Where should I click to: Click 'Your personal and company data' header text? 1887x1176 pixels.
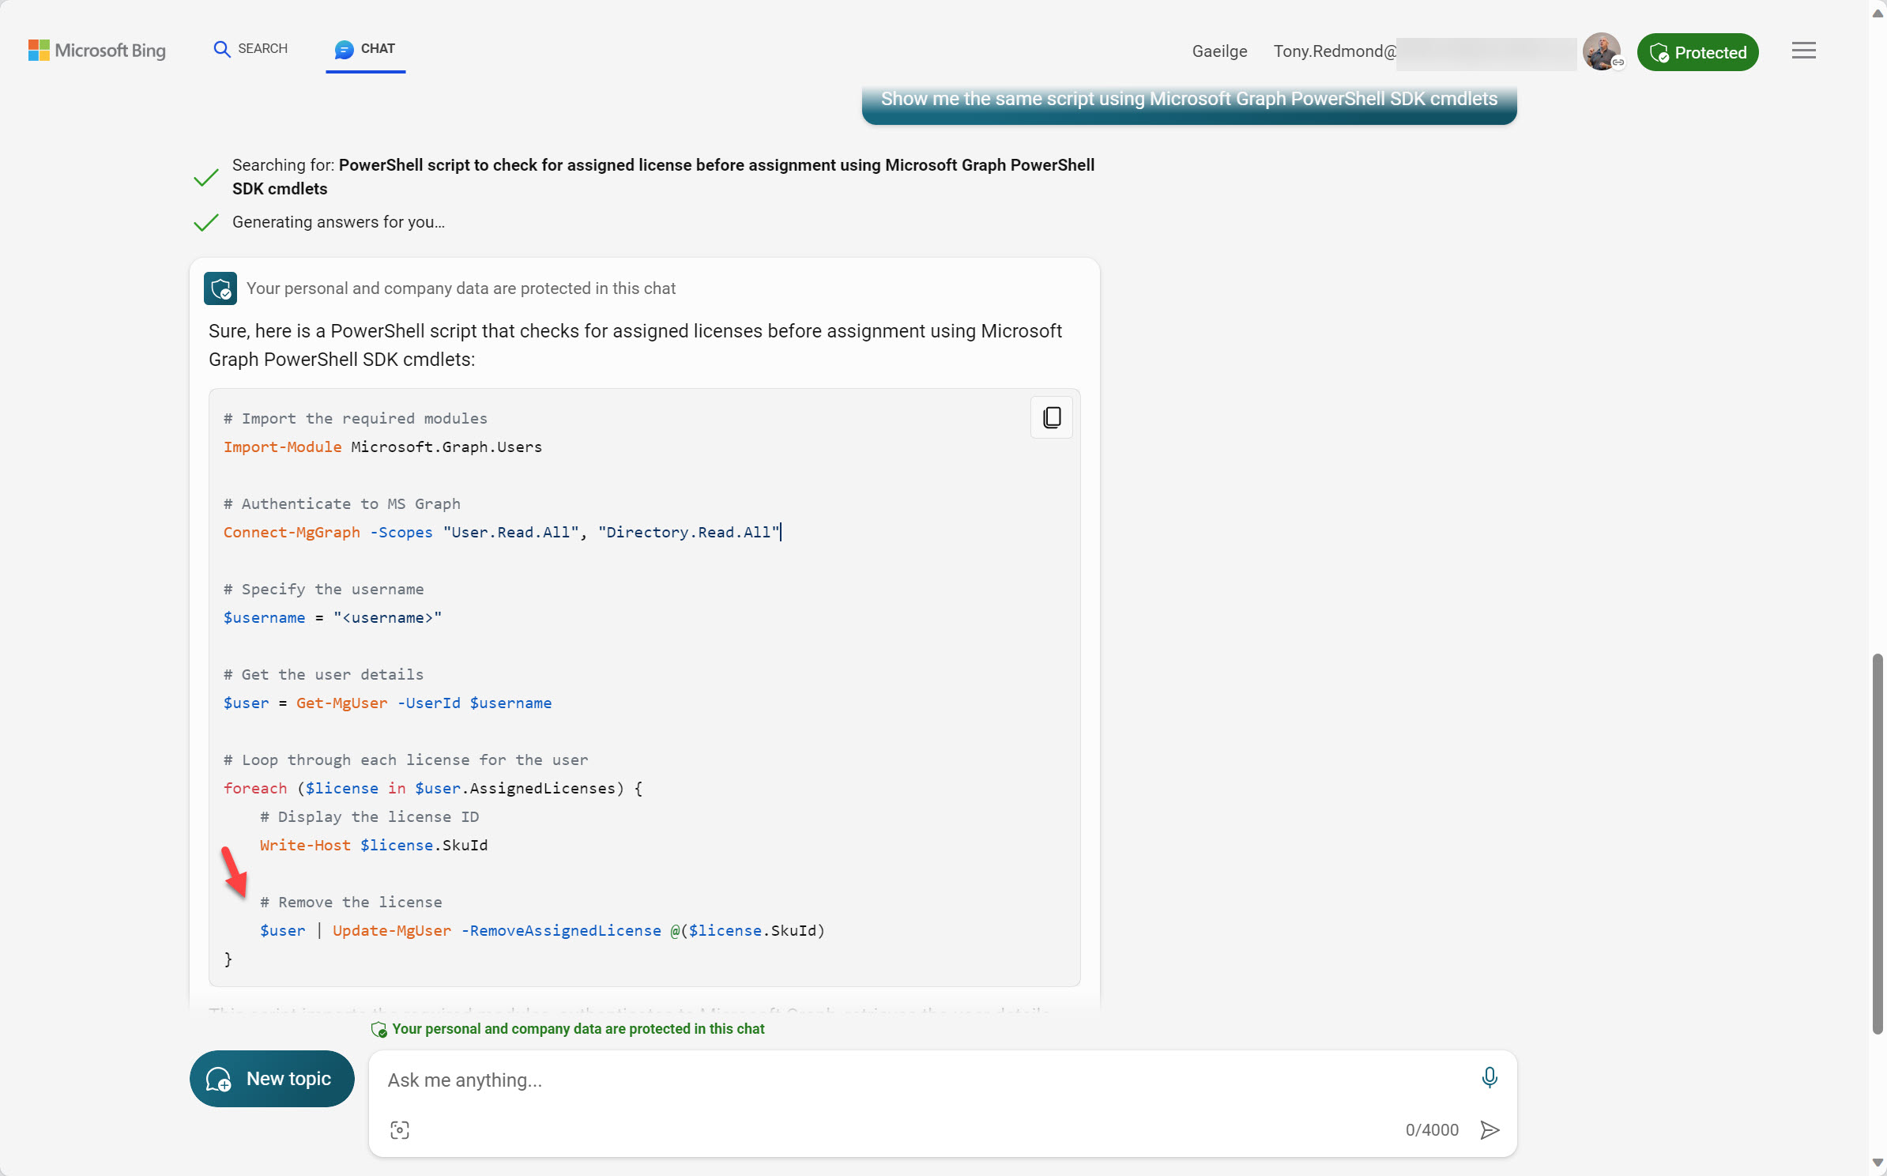pos(461,288)
